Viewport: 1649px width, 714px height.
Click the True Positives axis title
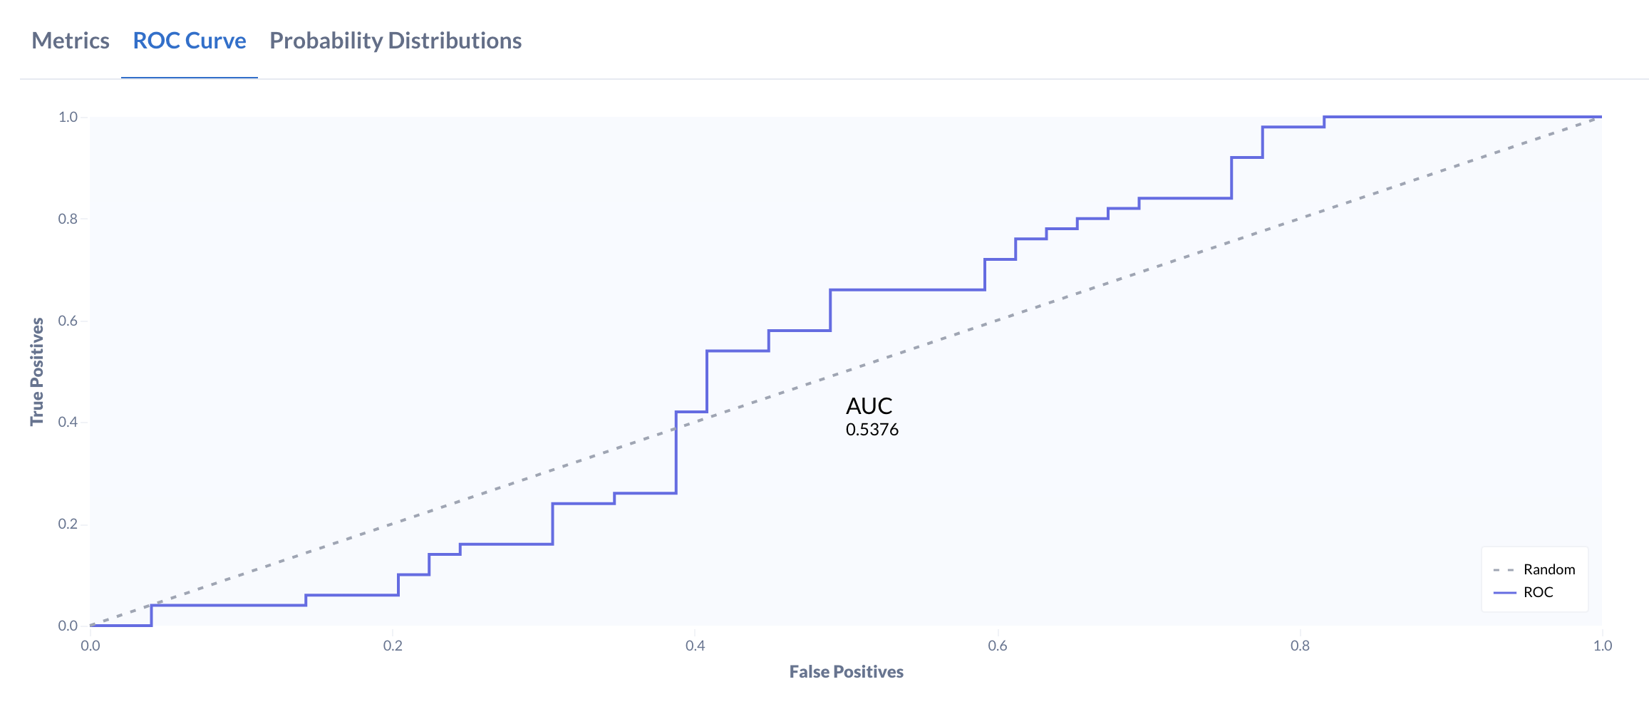click(x=37, y=371)
